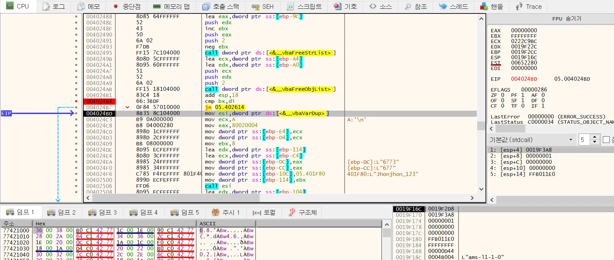Screen dimensions: 614x260
Task: Click the FPU 숨기기 button
Action: pyautogui.click(x=566, y=19)
